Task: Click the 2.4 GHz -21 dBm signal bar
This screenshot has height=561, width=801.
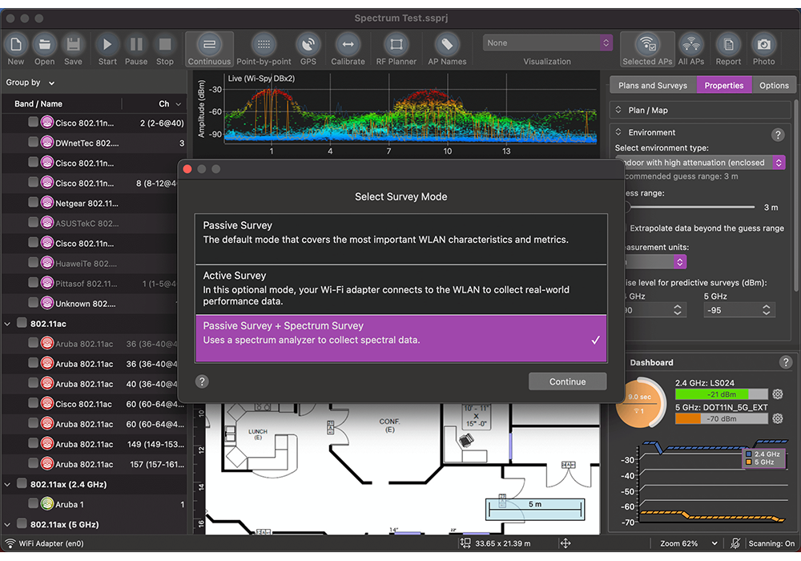Action: 722,394
